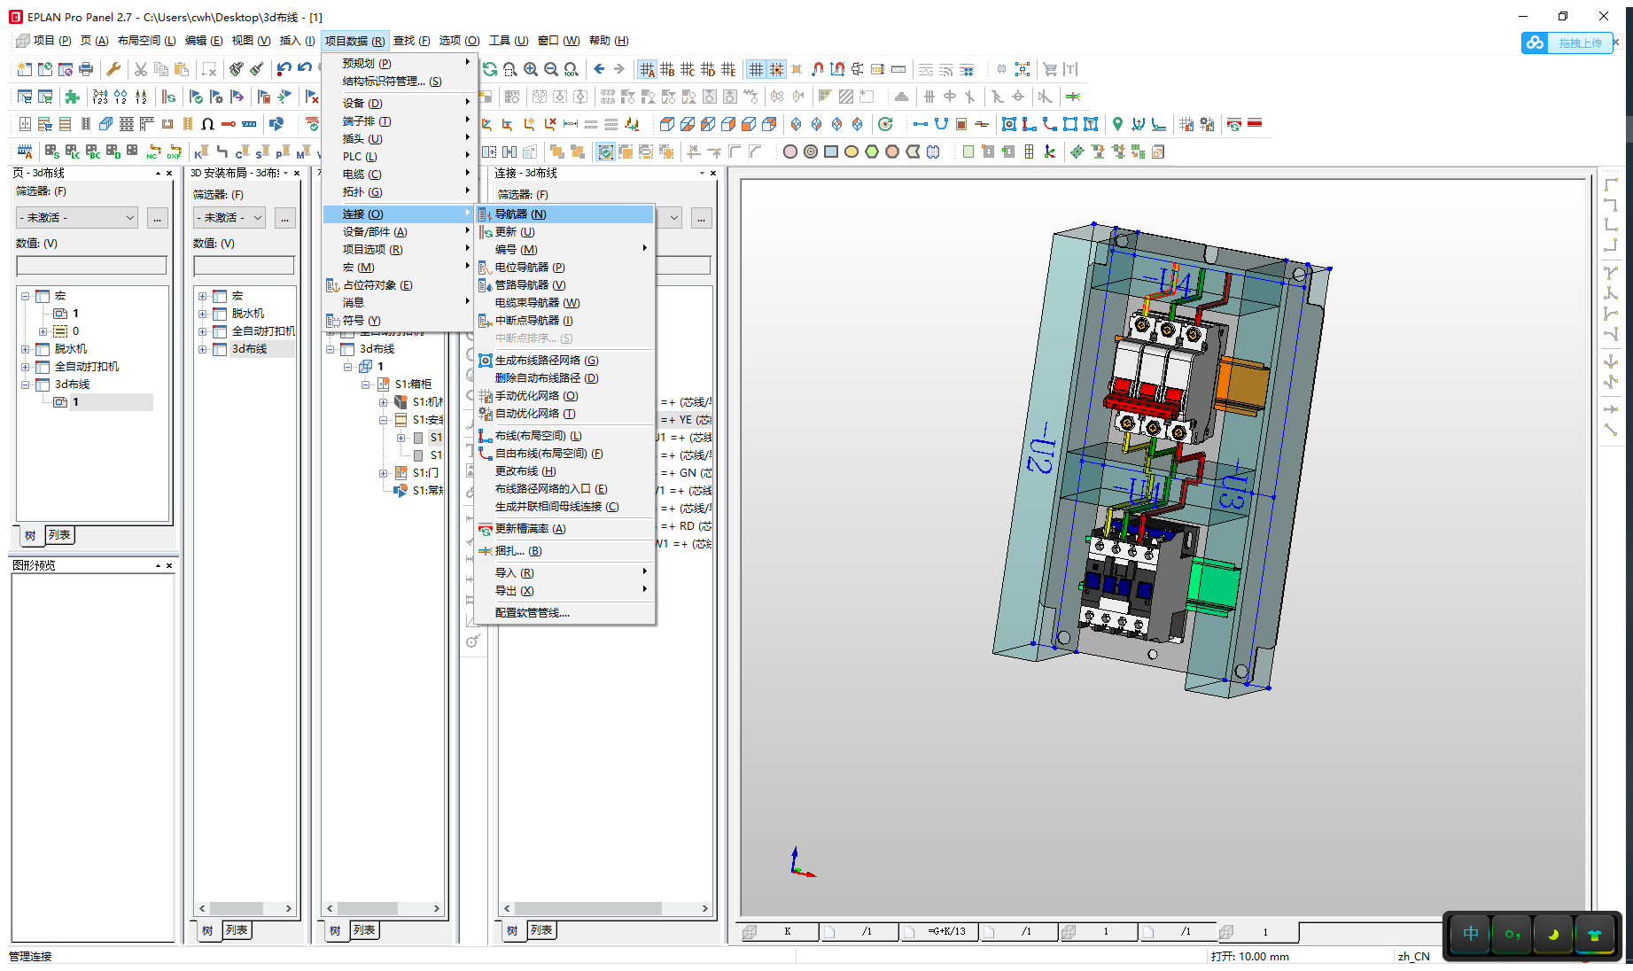
Task: Click the 数值 input field in page panel
Action: (91, 265)
